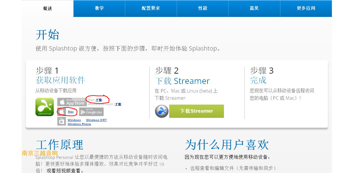Click the 步骤 3 label
Viewport: 348px width, 173px height.
(262, 71)
